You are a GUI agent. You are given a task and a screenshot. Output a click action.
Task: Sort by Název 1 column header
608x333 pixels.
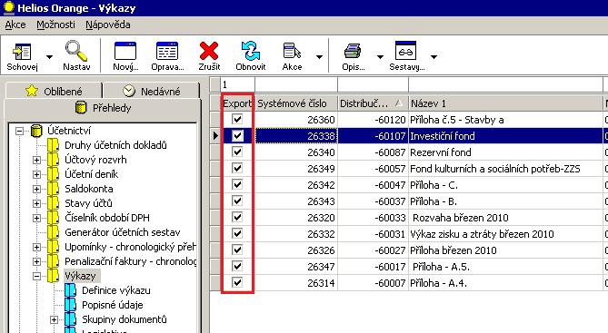505,103
